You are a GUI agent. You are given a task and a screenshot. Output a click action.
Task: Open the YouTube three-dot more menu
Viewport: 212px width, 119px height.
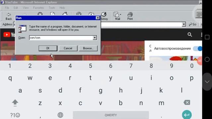pyautogui.click(x=201, y=35)
